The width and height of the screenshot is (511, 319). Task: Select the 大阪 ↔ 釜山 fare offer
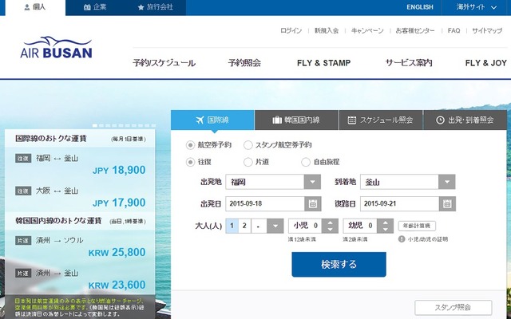[80, 196]
